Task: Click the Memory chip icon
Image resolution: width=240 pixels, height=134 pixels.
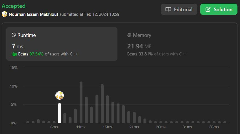Action: pyautogui.click(x=129, y=35)
